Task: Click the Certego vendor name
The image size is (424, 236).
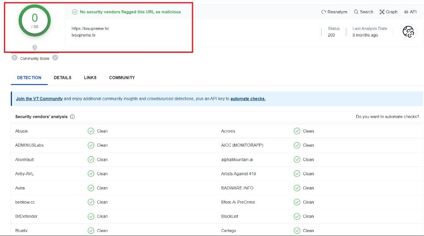Action: tap(229, 231)
